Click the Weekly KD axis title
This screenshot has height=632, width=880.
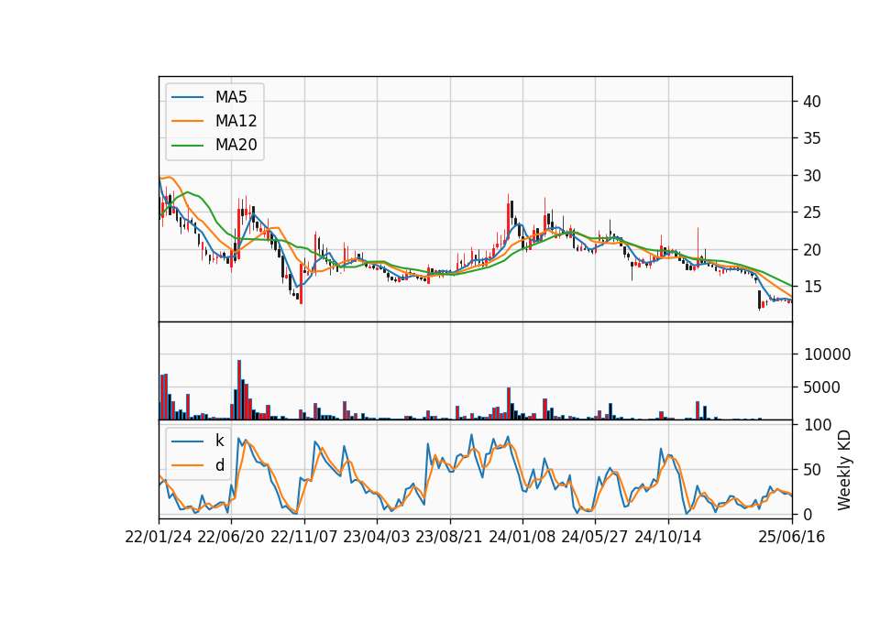[844, 471]
